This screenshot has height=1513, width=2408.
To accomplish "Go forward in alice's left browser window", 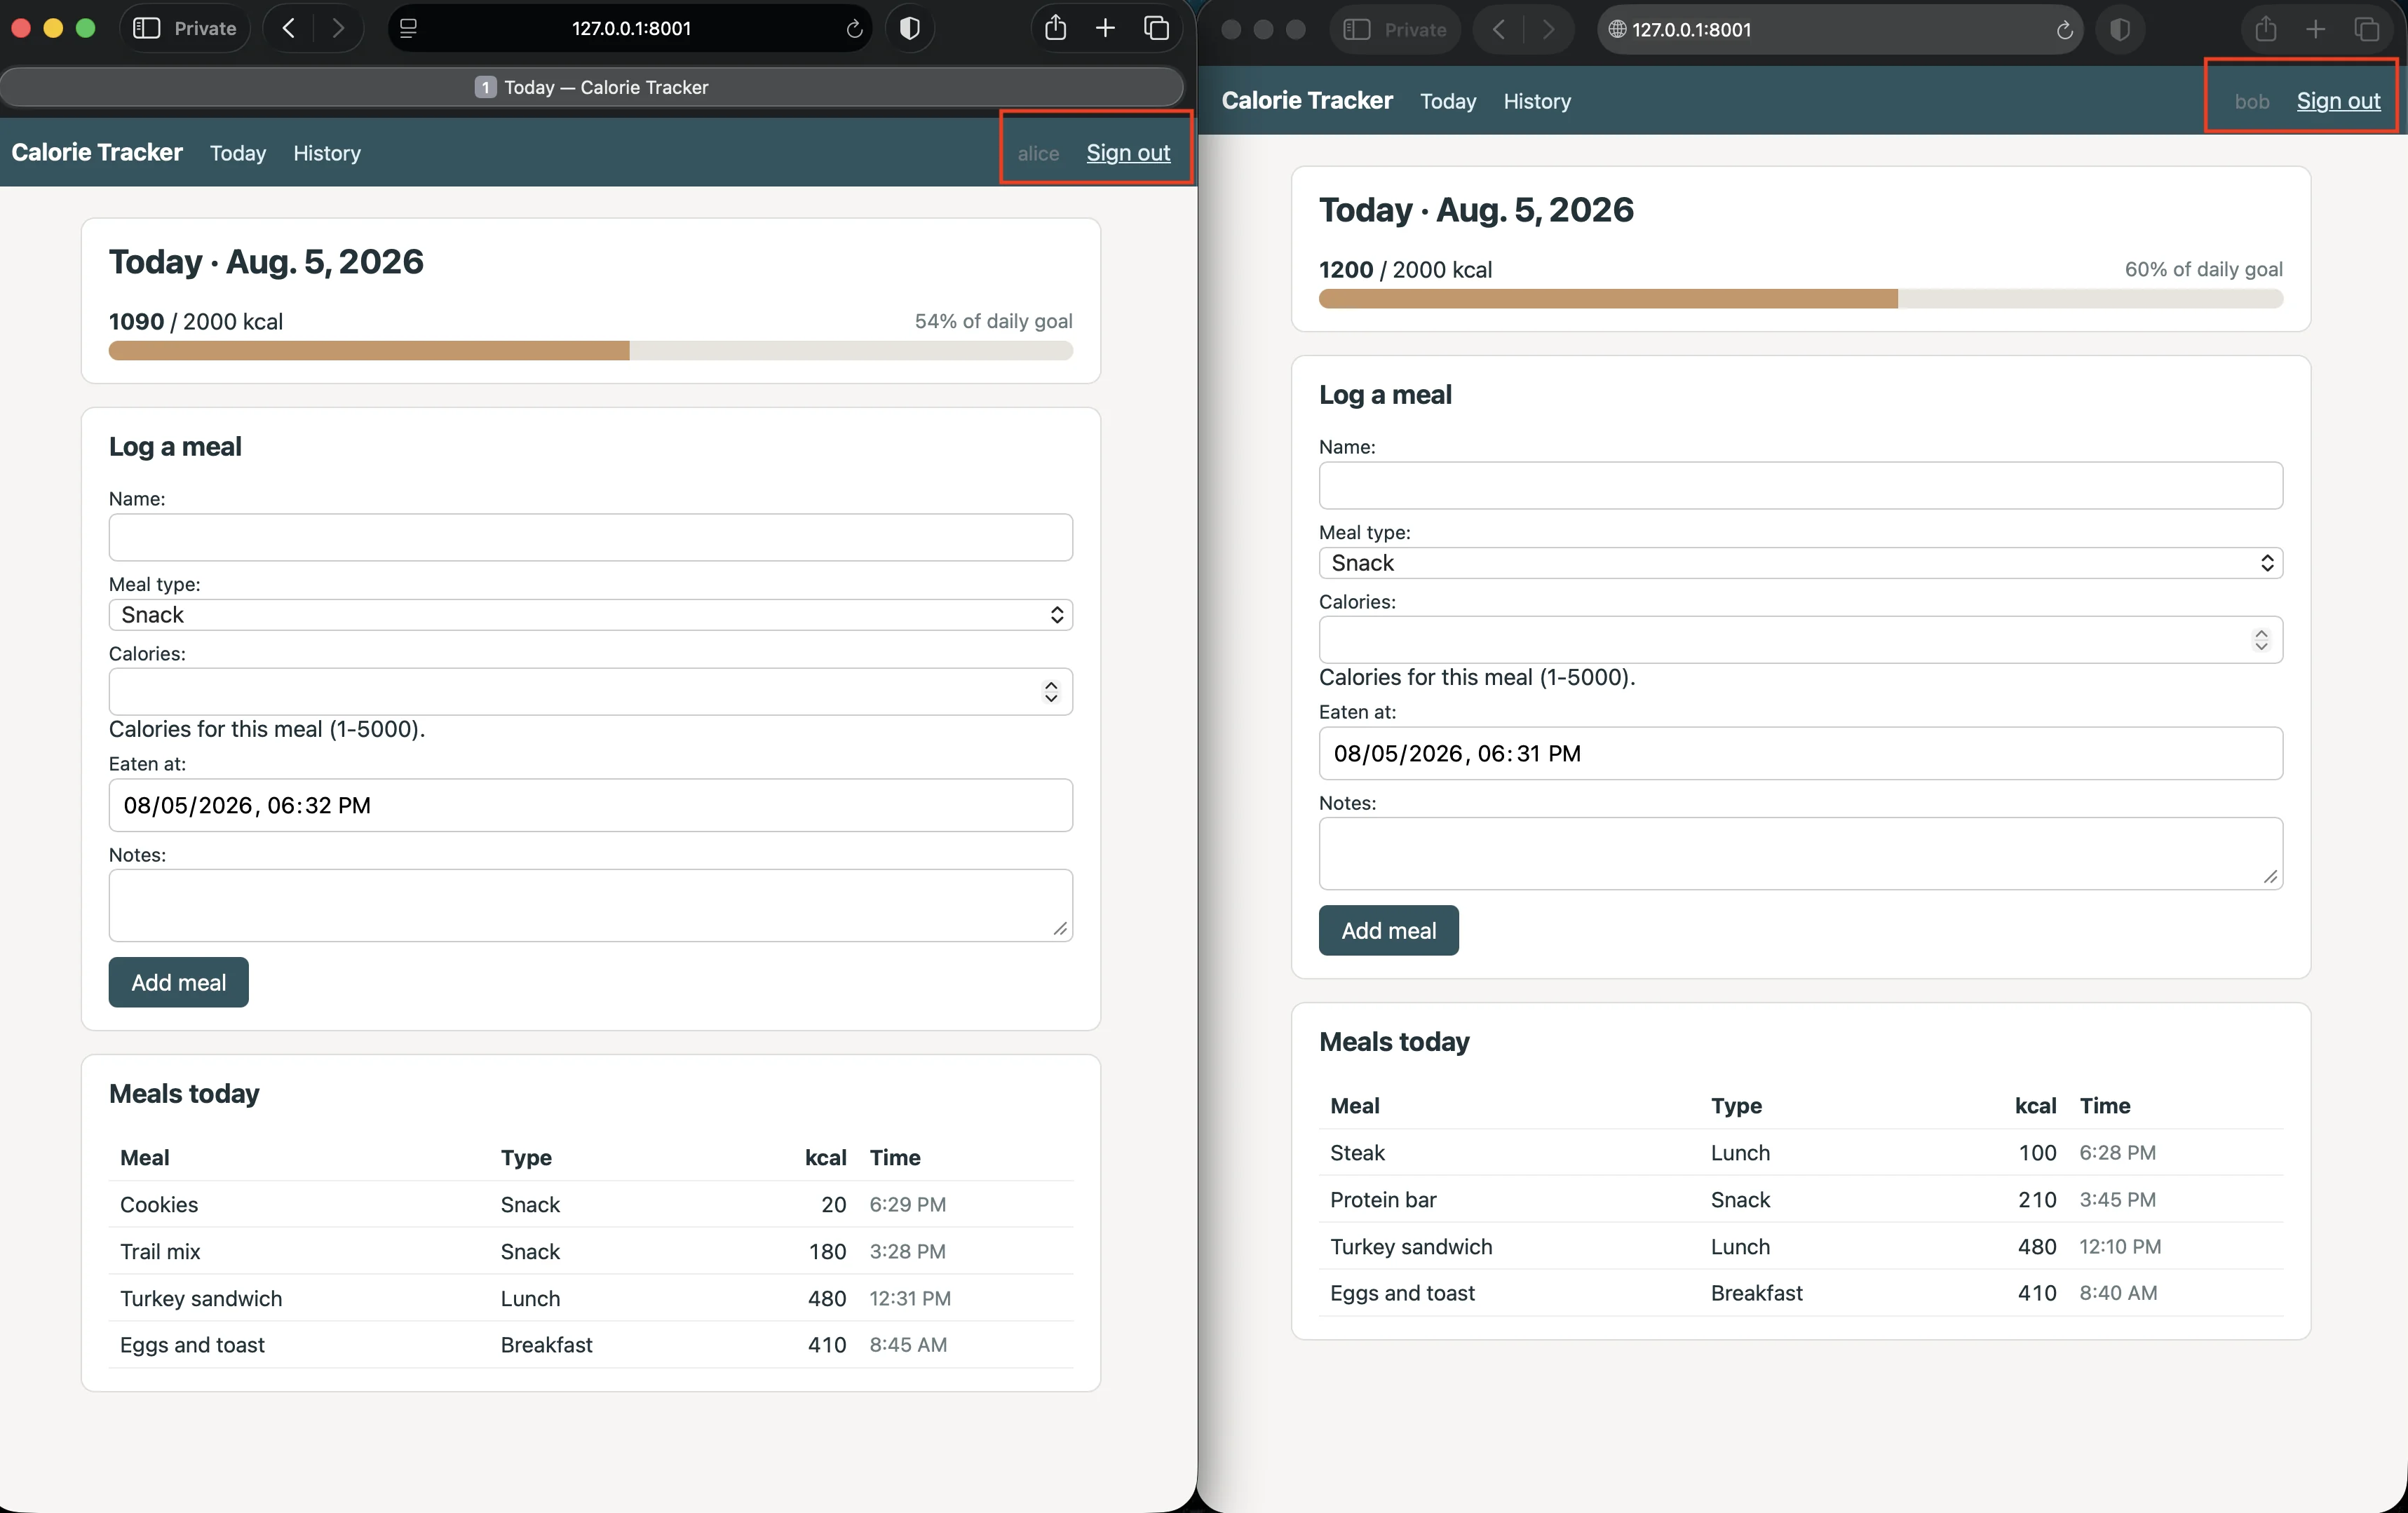I will coord(338,28).
